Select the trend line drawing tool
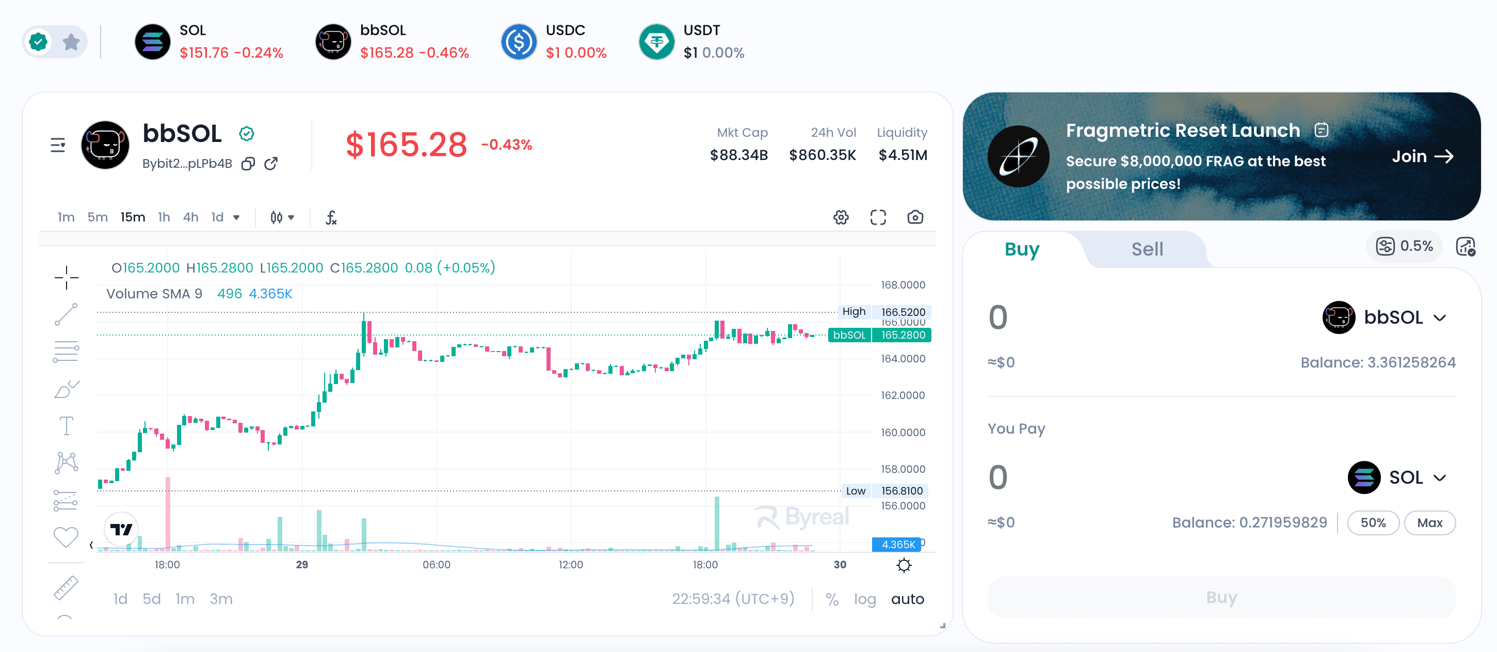The image size is (1497, 652). pyautogui.click(x=66, y=314)
